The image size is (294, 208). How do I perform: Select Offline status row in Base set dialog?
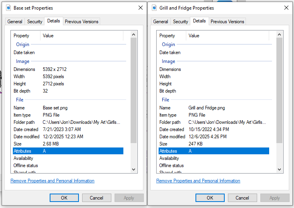[68, 166]
